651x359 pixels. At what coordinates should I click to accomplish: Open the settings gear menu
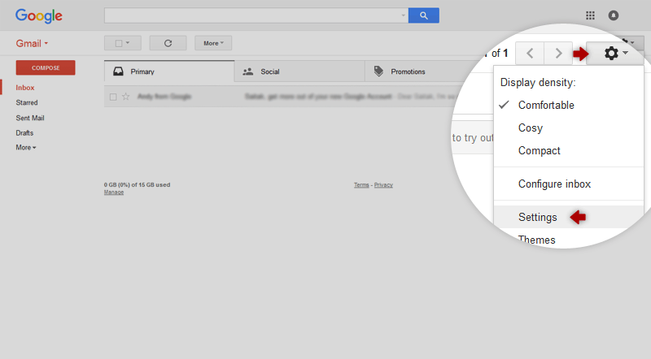615,54
